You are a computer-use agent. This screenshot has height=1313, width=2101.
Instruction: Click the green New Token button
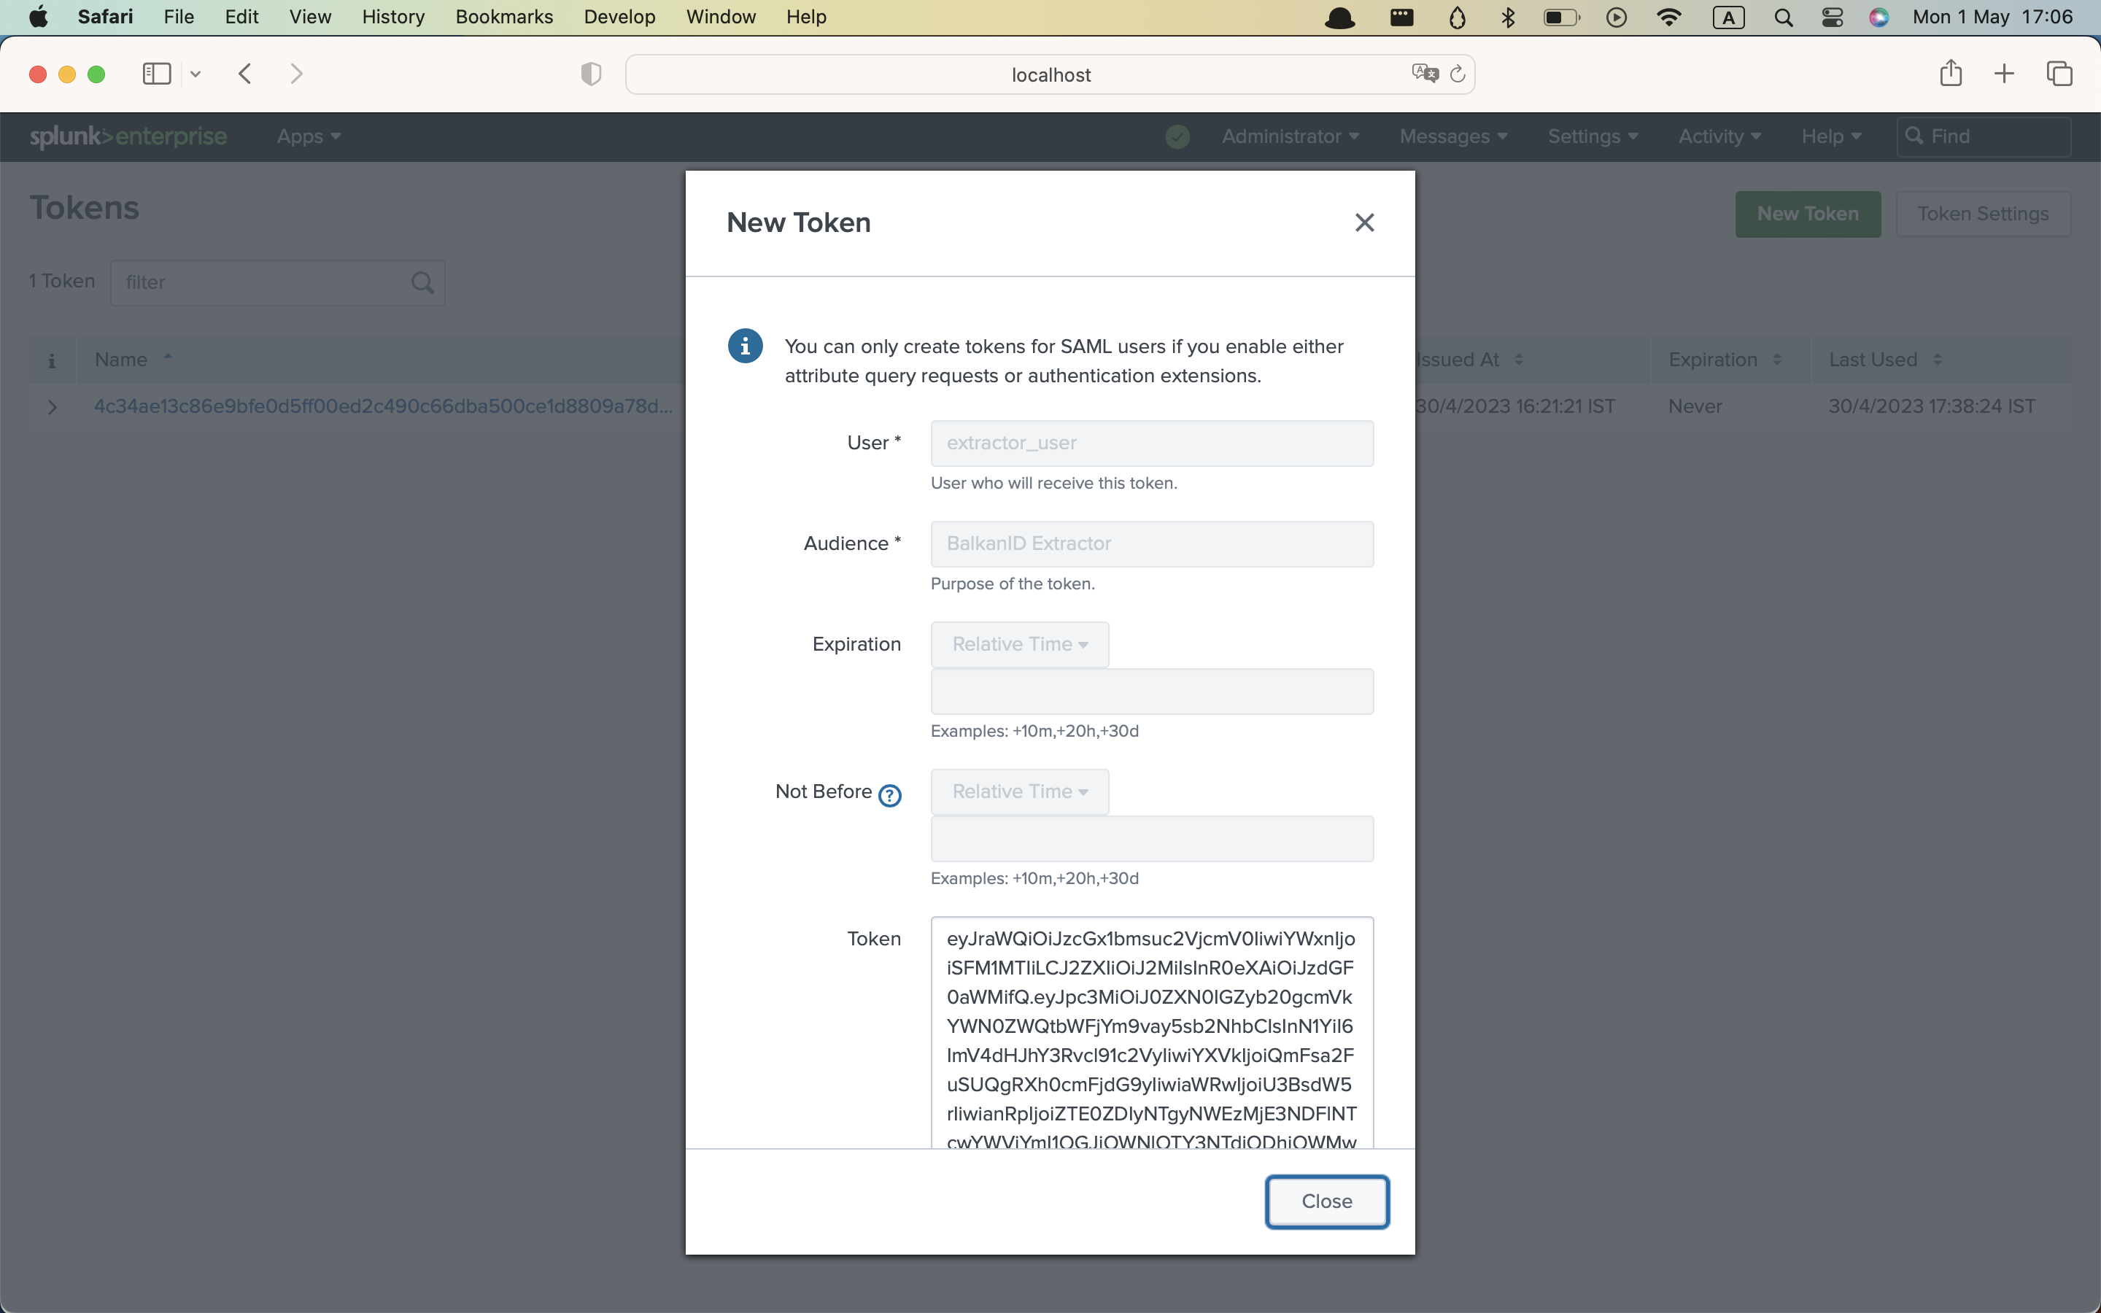click(x=1807, y=214)
